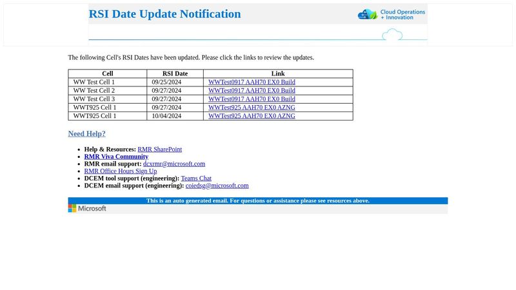Open the RMR SharePoint link
This screenshot has height=290, width=516.
(159, 150)
